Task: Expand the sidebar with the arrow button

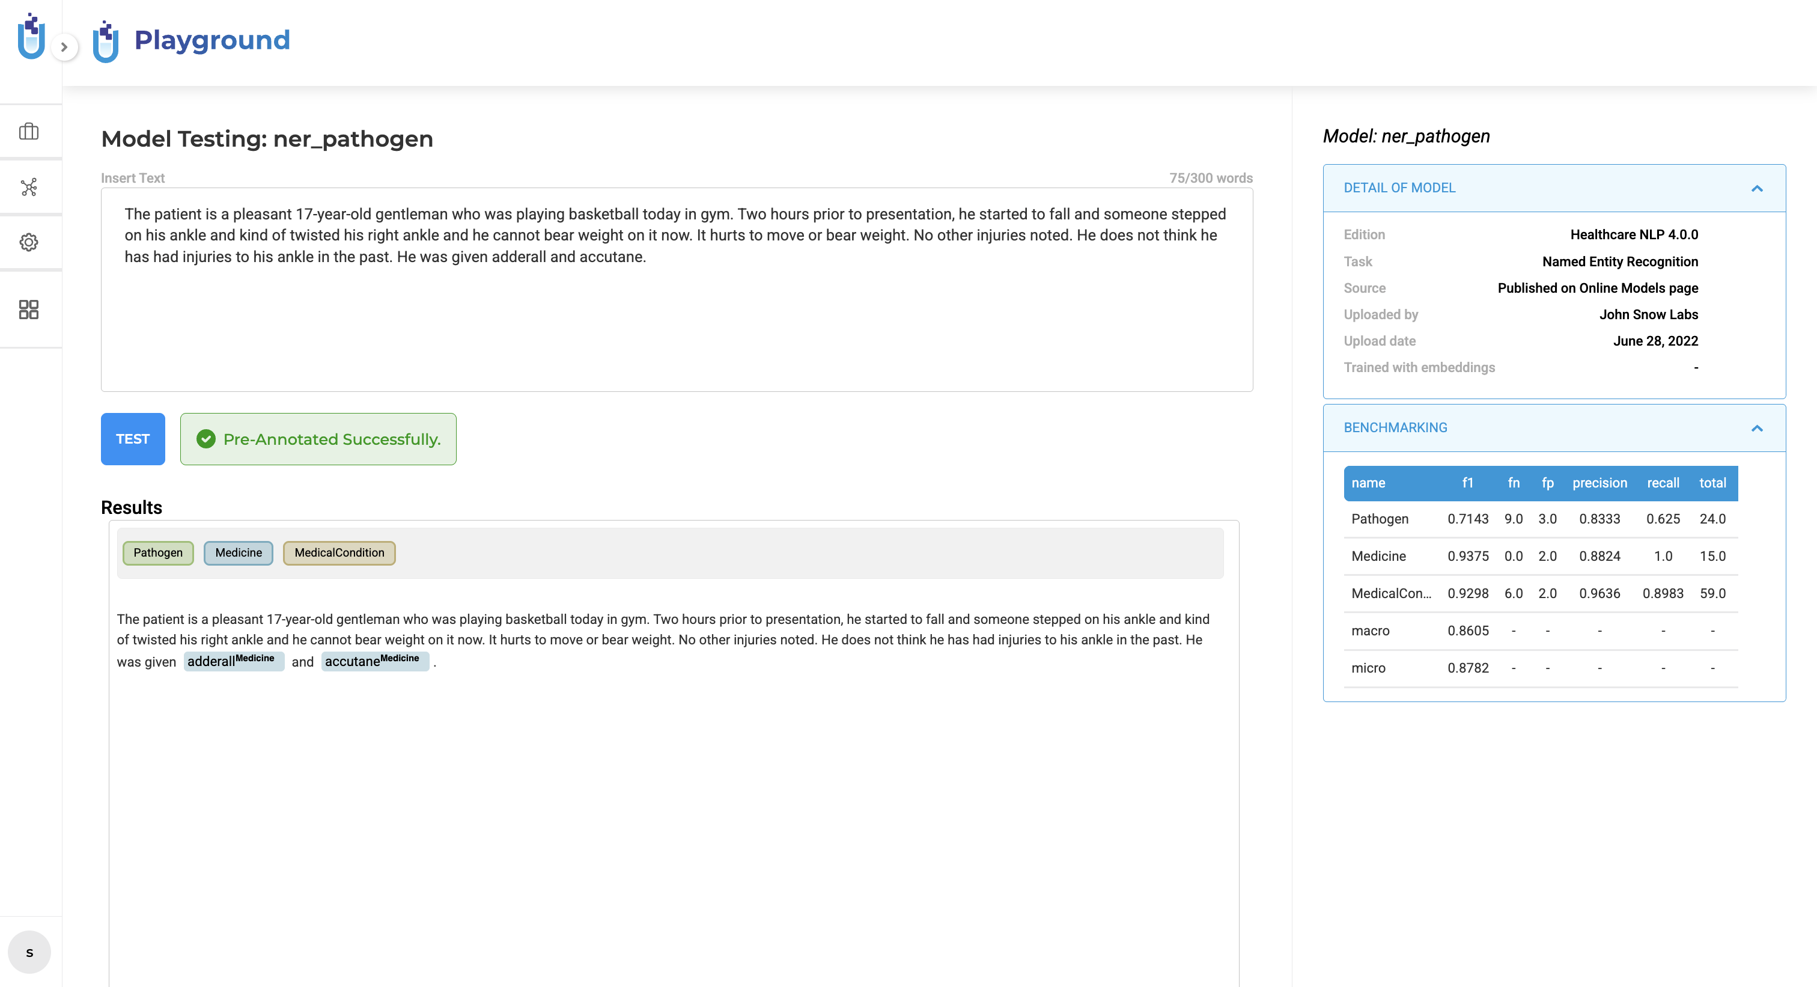Action: [x=64, y=47]
